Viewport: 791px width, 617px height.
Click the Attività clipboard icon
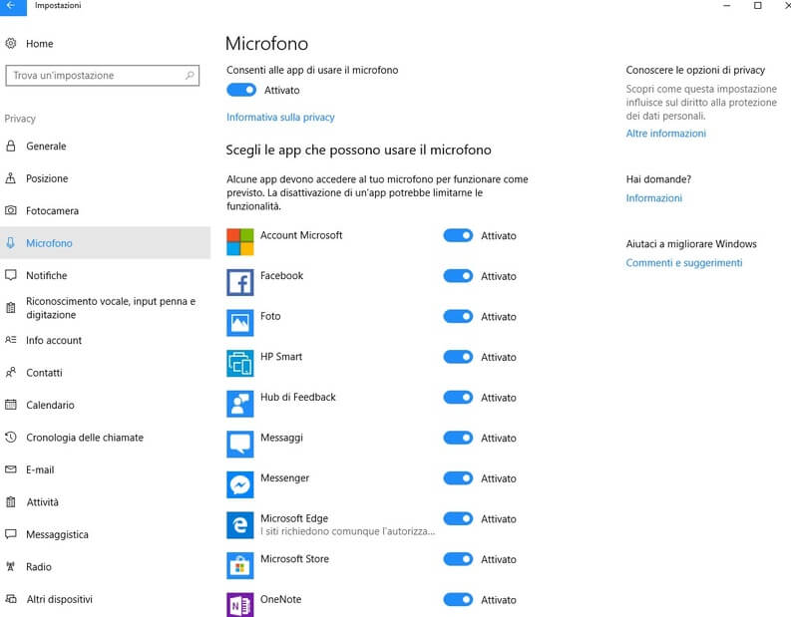tap(11, 502)
